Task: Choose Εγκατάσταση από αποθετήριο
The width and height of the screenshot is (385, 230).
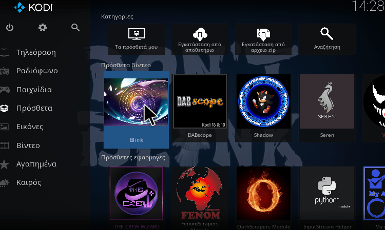Action: (x=200, y=39)
